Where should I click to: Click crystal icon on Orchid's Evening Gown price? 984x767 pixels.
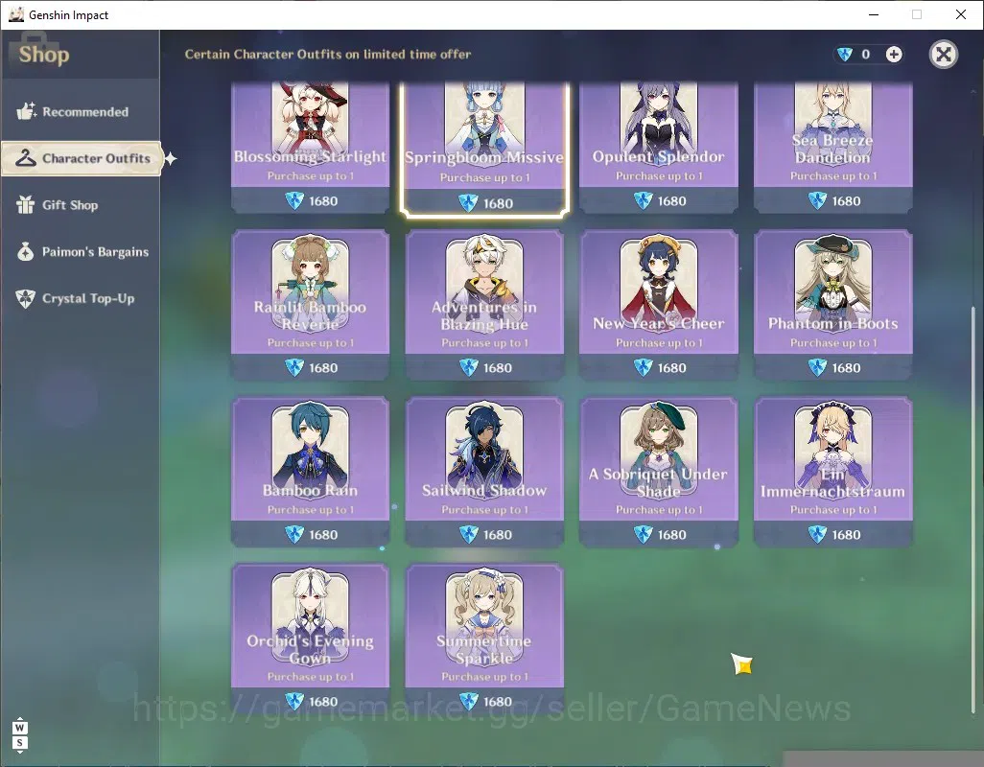coord(294,701)
